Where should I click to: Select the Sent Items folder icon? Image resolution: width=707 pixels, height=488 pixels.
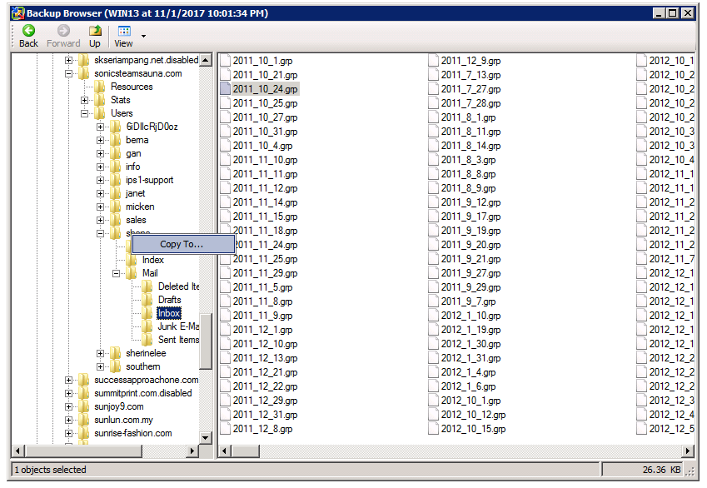point(147,340)
